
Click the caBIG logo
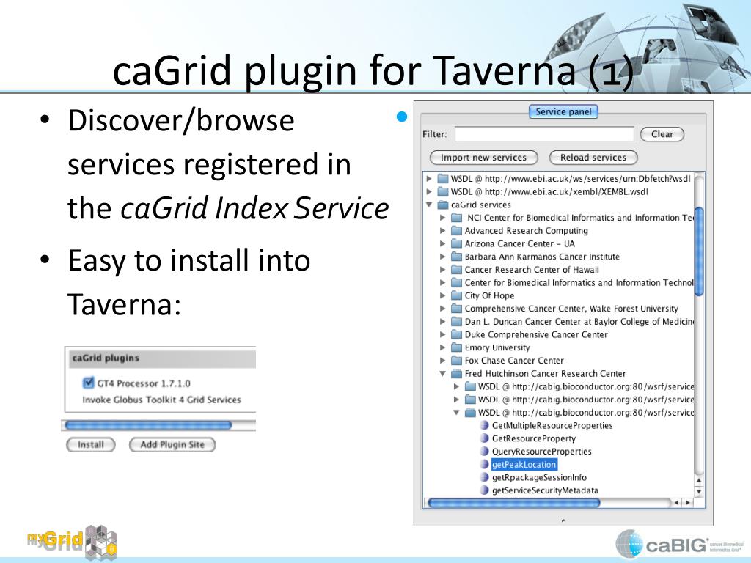pos(679,545)
